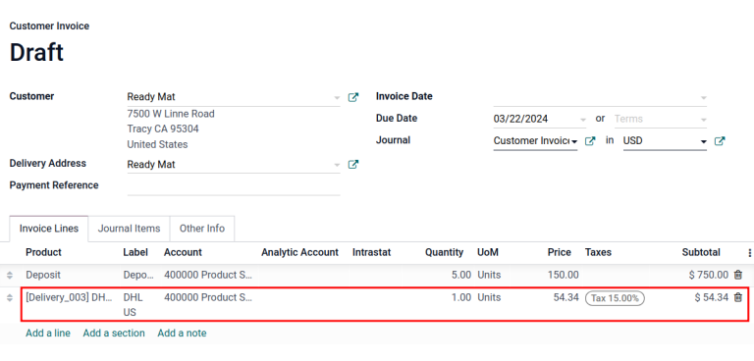Click the Deposit row account cell
Screen dimensions: 754x361
point(208,275)
